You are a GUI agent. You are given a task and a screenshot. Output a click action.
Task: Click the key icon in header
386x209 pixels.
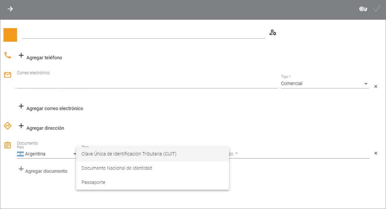[363, 9]
